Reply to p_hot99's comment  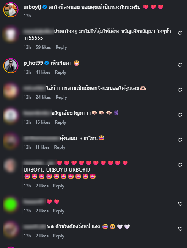tap(61, 72)
